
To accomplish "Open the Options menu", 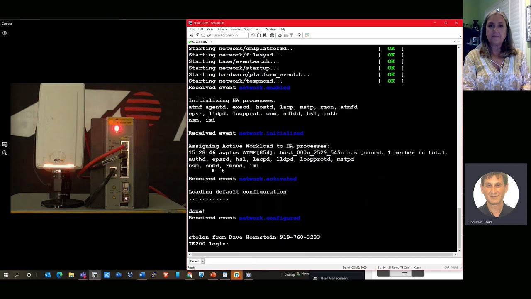I will tap(222, 29).
